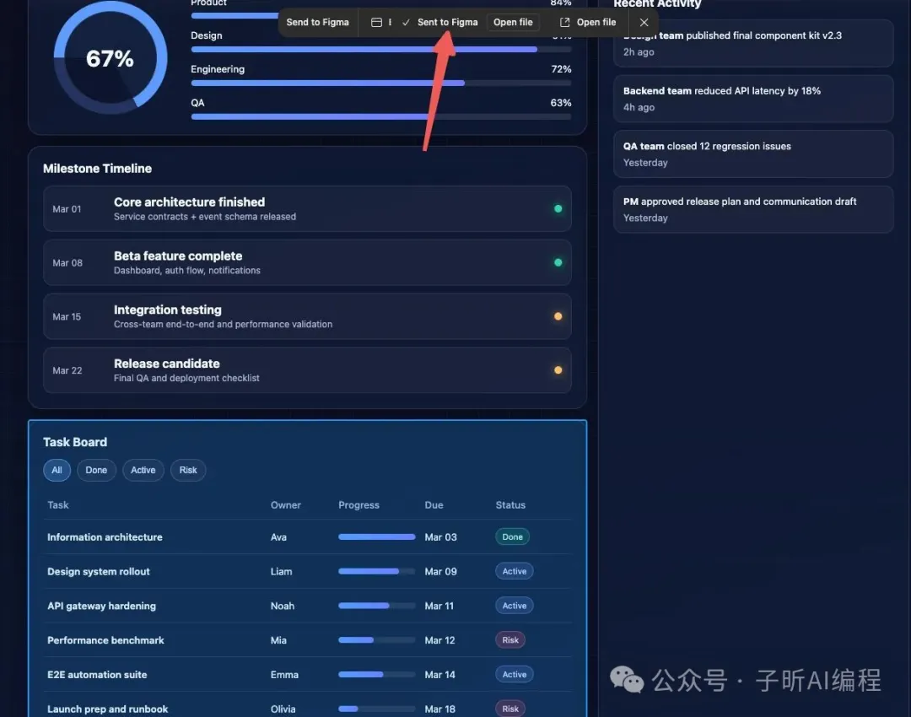Click the orange dot on Release candidate
The height and width of the screenshot is (717, 911).
tap(558, 370)
